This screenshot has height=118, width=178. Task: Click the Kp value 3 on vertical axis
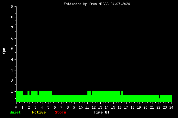(x=12, y=70)
